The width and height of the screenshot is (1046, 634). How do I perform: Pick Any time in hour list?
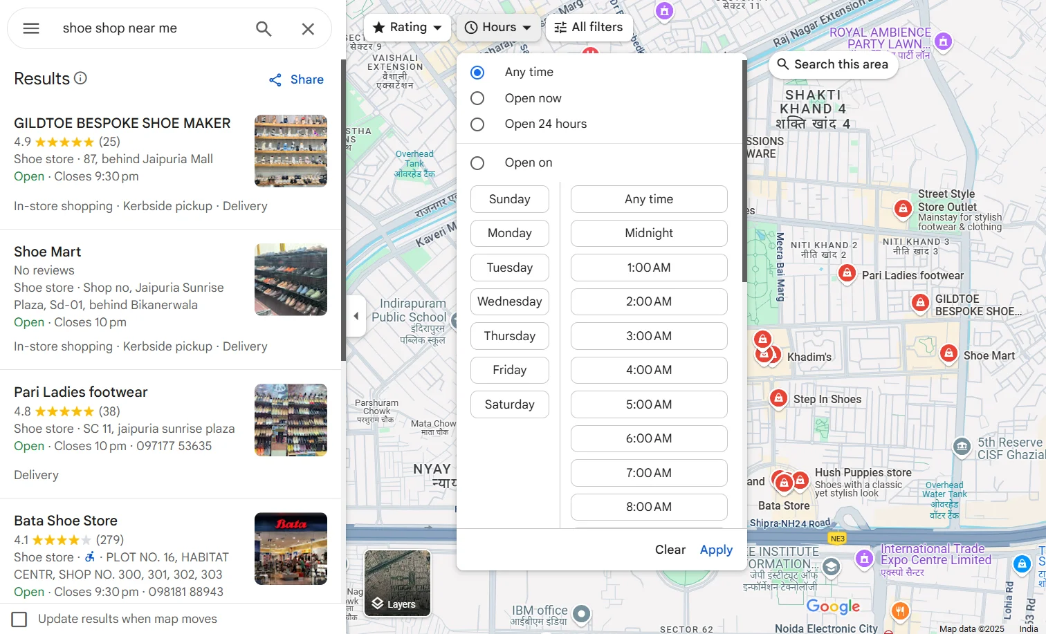coord(649,199)
